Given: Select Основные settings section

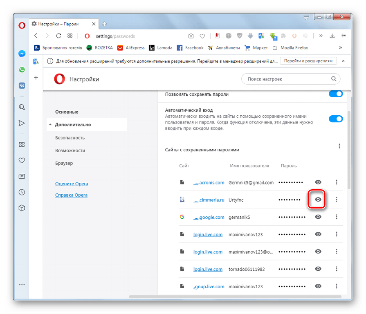Looking at the screenshot, I should click(67, 112).
